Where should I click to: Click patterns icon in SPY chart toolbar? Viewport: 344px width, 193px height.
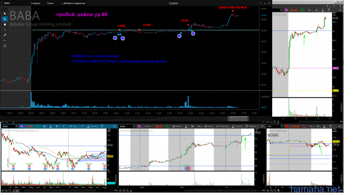tap(331, 126)
